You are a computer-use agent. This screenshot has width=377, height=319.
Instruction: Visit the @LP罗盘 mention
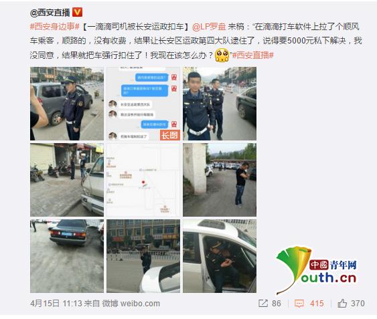[209, 27]
